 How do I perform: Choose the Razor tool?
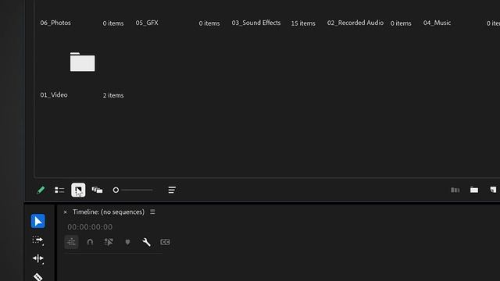pyautogui.click(x=38, y=276)
